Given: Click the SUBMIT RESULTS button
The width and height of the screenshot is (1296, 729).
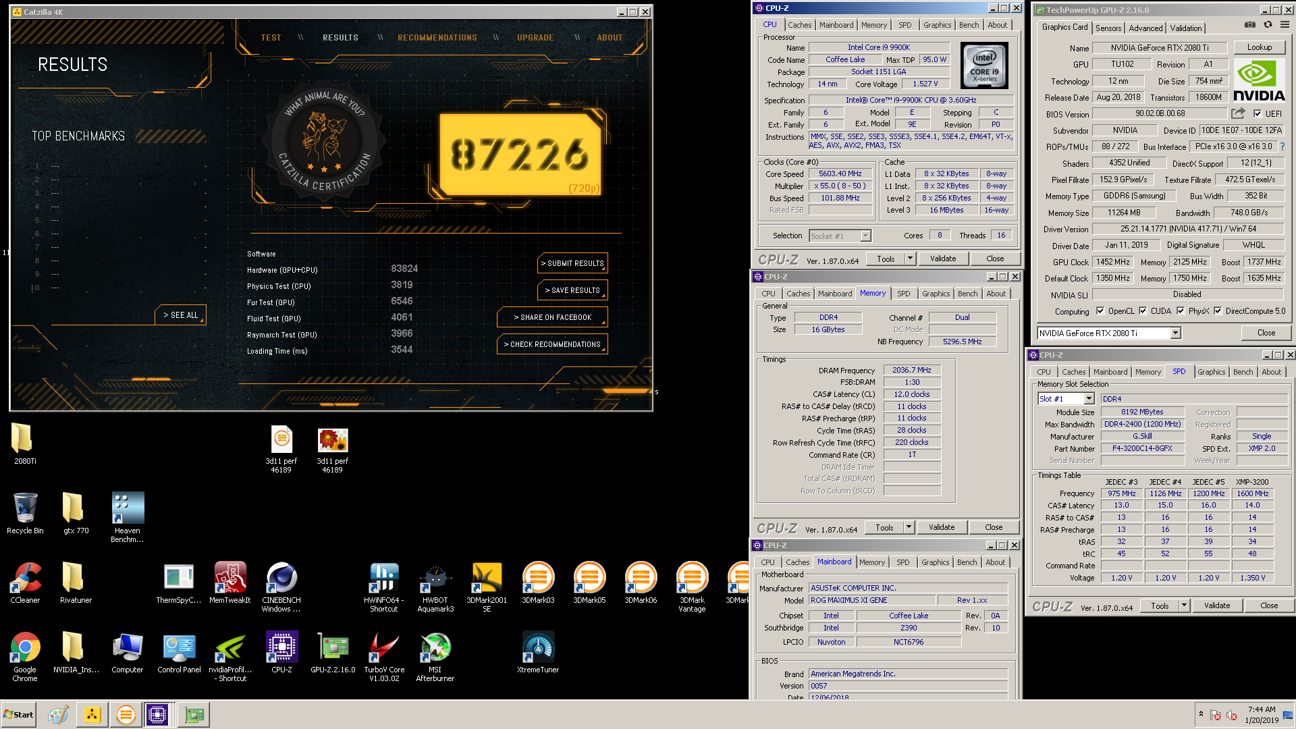Looking at the screenshot, I should coord(572,263).
